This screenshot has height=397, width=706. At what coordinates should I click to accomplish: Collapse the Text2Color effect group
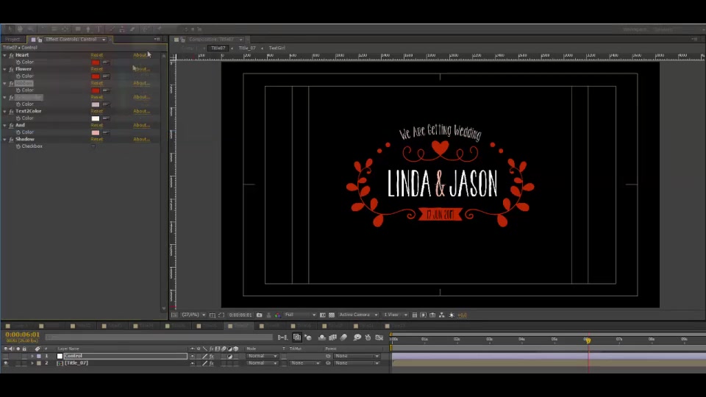coord(4,111)
